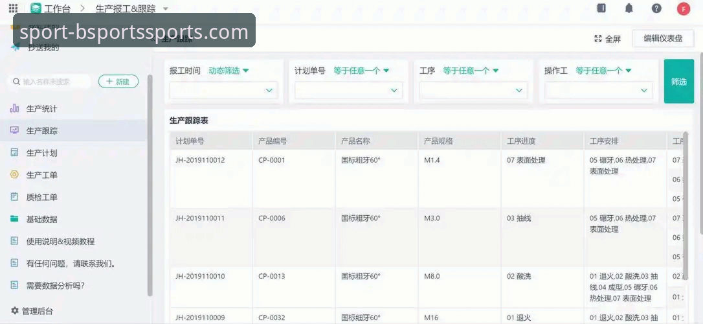Screen dimensions: 703x324
Task: Click the 有任何问题 document icon
Action: 15,263
